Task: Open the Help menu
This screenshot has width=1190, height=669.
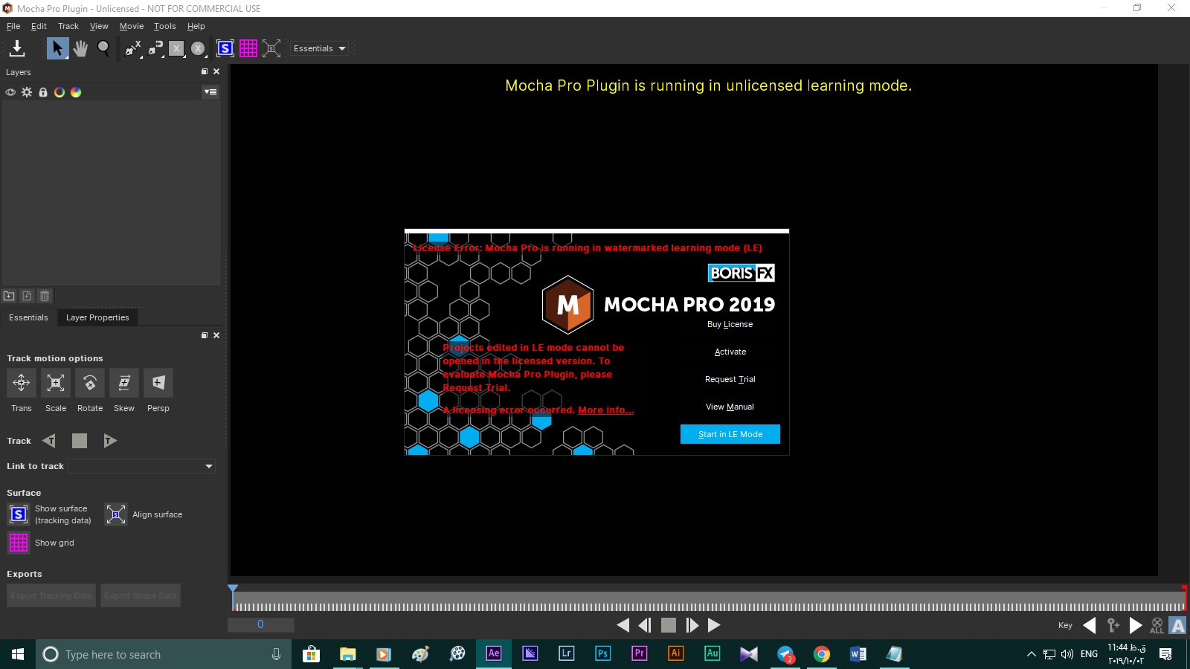Action: tap(196, 26)
